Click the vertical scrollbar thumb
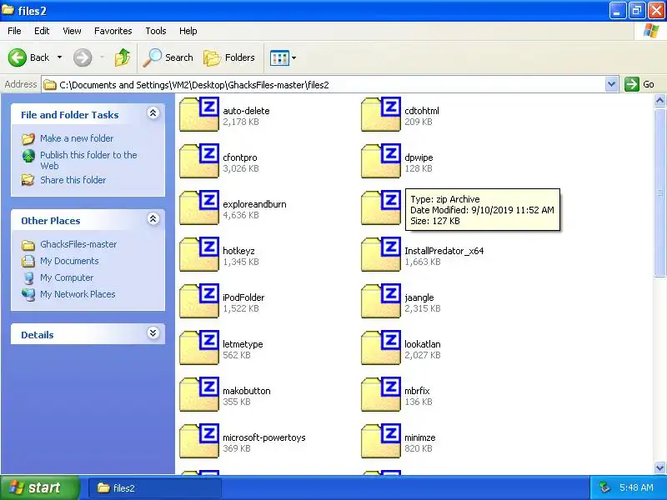The image size is (667, 500). pos(659,192)
